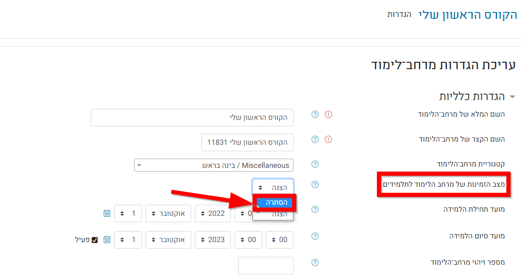The height and width of the screenshot is (279, 522).
Task: Open help for השם המלא של מרחב־הלימוד
Action: [315, 114]
